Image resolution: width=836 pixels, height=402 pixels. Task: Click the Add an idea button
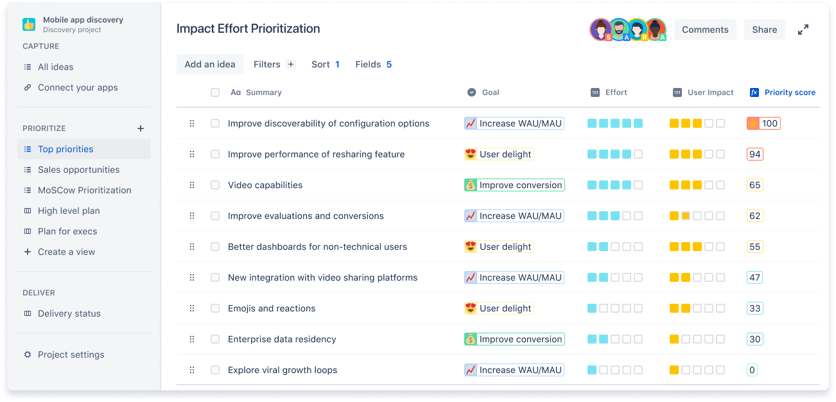pos(209,64)
